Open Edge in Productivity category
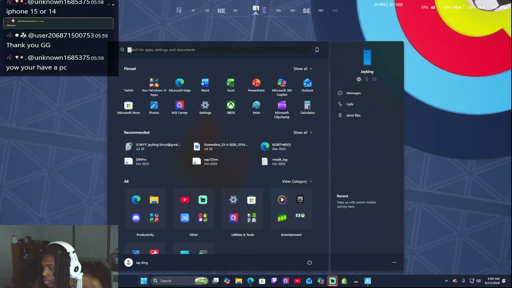Viewport: 512px width, 288px height. pyautogui.click(x=136, y=200)
